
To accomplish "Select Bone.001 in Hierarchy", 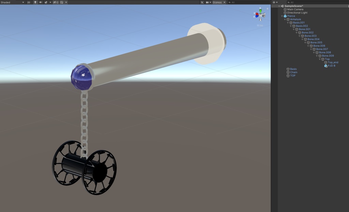I will (304, 29).
